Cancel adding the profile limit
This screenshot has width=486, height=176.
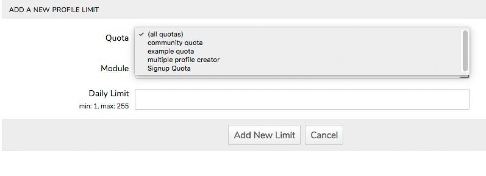click(x=324, y=135)
